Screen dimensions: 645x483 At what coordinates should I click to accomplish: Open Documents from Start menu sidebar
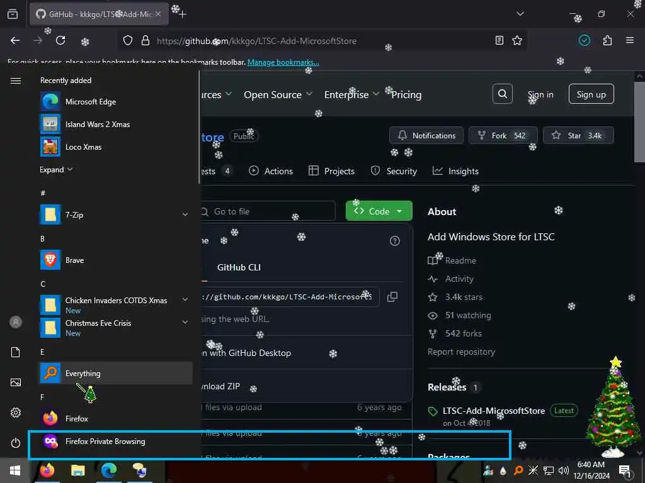pyautogui.click(x=16, y=352)
